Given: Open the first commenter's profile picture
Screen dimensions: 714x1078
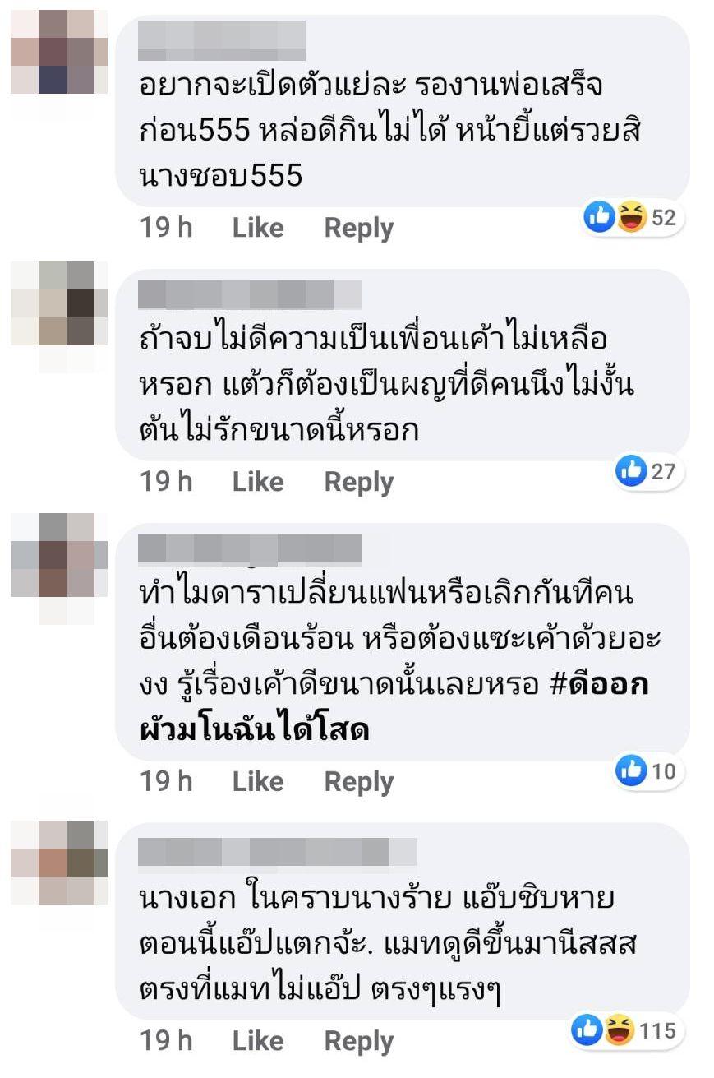Looking at the screenshot, I should [x=59, y=53].
